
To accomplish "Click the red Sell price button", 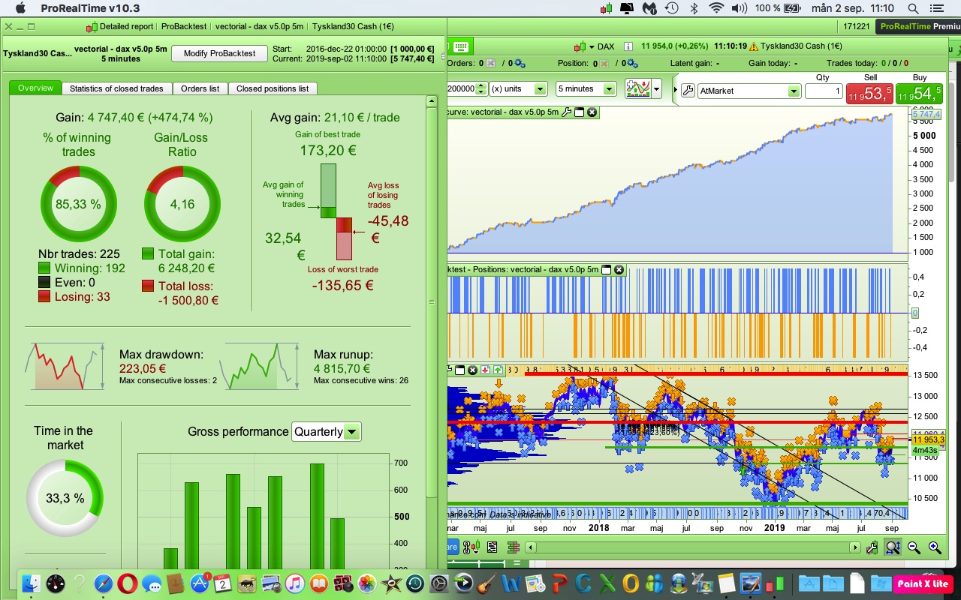I will (870, 93).
